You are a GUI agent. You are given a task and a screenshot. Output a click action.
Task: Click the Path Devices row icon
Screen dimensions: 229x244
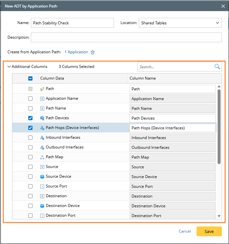[42, 118]
